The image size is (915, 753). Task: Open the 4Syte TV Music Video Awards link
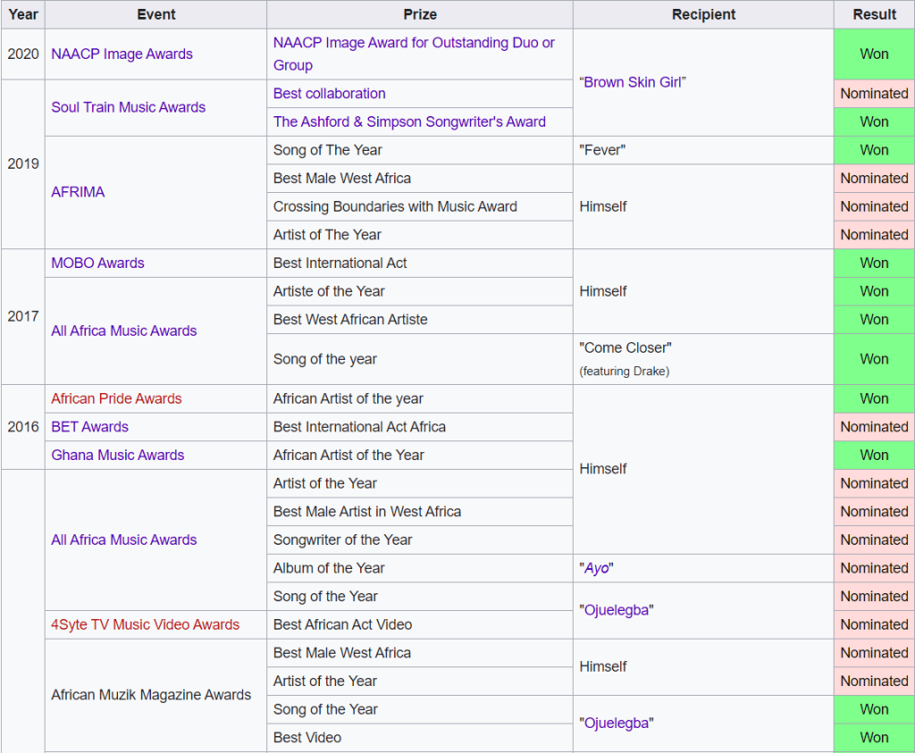tap(145, 624)
